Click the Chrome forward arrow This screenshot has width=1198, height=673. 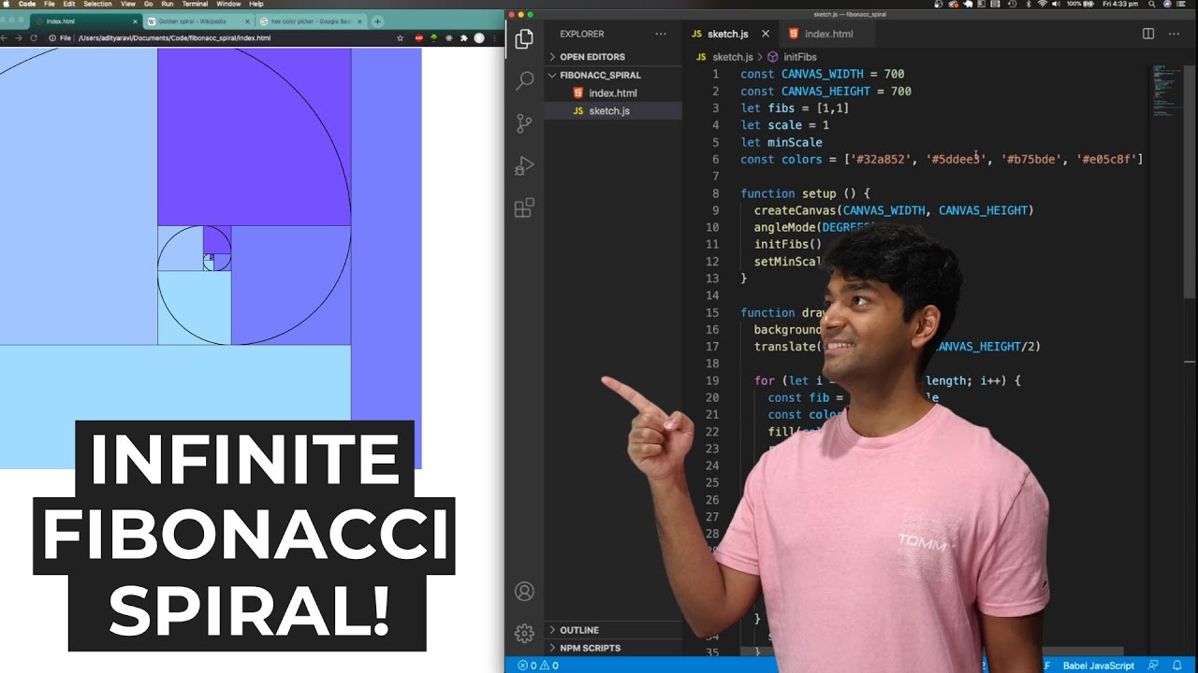(x=18, y=38)
